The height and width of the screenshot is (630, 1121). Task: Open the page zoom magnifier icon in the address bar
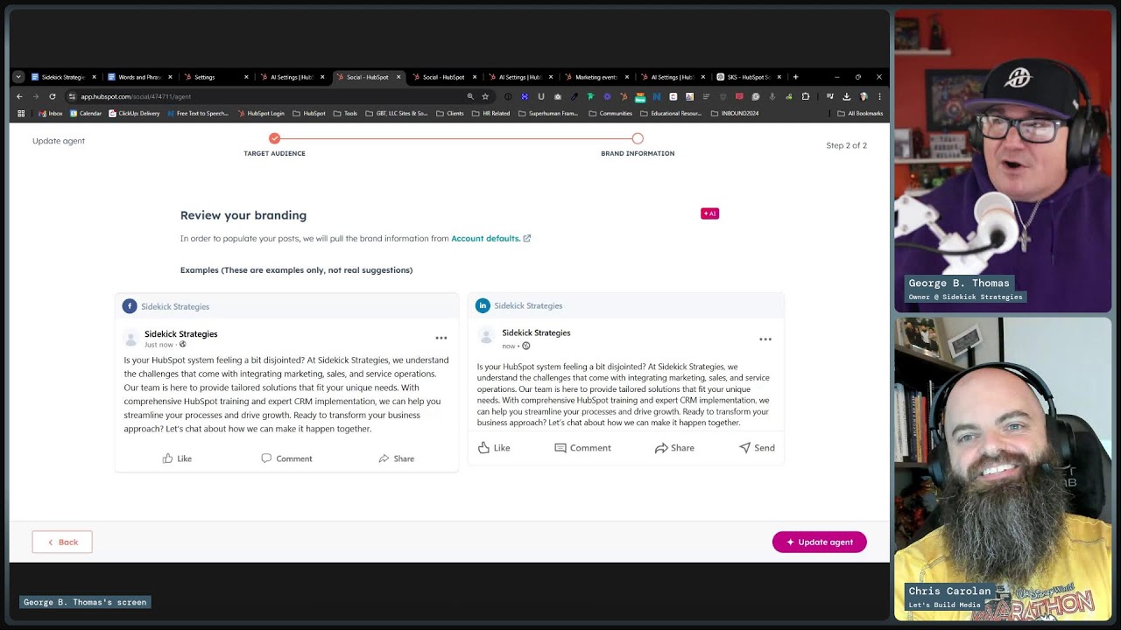[x=470, y=96]
